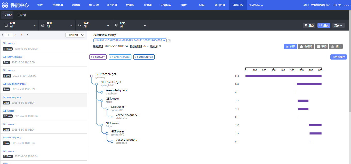Image resolution: width=351 pixels, height=164 pixels.
Task: Toggle order-service legend tag
Action: click(x=120, y=57)
